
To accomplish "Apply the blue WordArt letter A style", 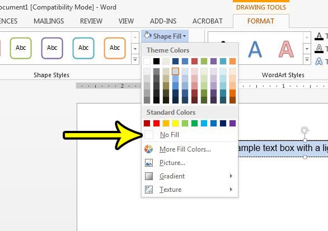I will (x=255, y=49).
